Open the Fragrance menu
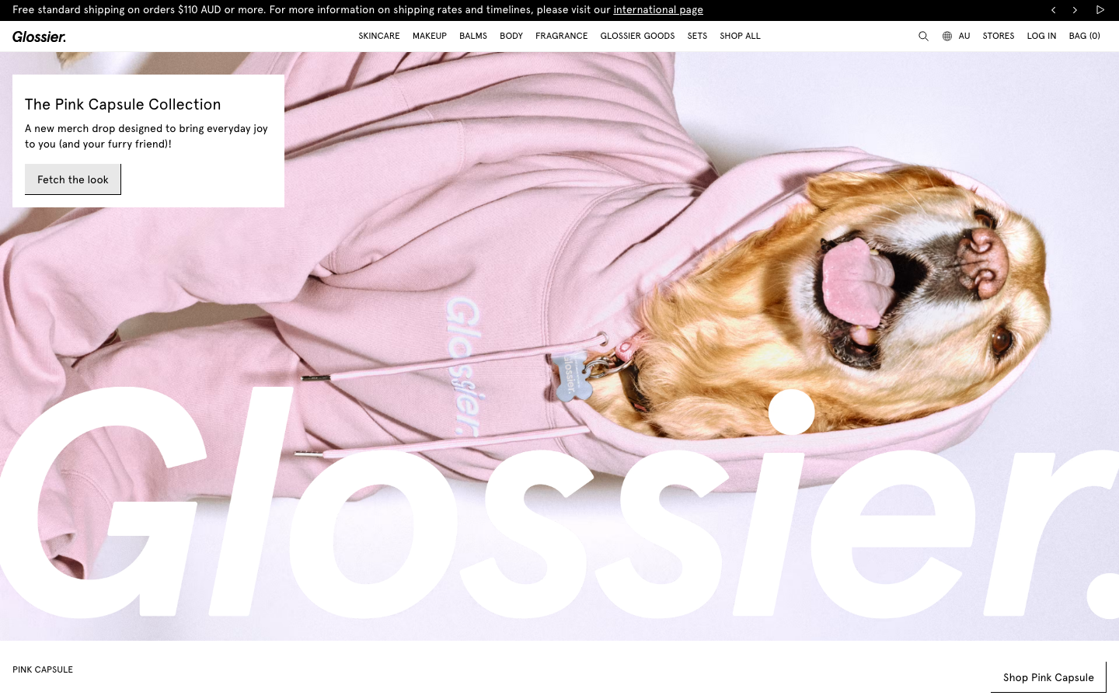 pos(562,37)
